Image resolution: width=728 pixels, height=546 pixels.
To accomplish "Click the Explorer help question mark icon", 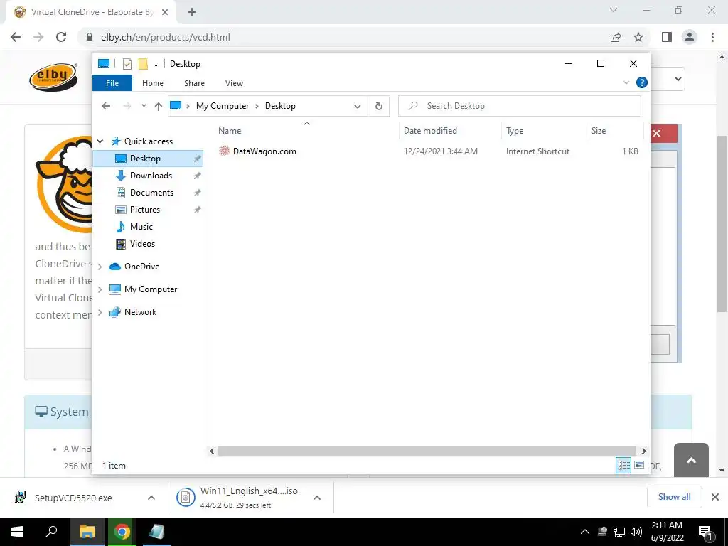I will [x=642, y=82].
